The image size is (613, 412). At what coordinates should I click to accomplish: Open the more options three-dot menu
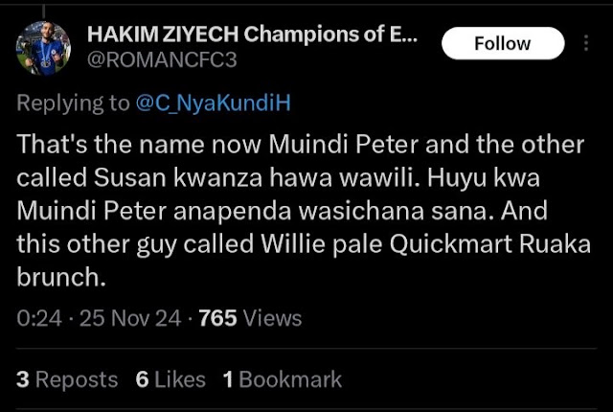tap(585, 43)
